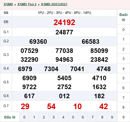Screen dimensions: 130x122
Task: Choose digit 1 in the Đuôi lô column
Action: coord(123,39)
